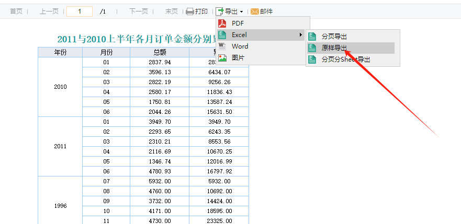
Task: Click cumulative value 11836.43
Action: pyautogui.click(x=219, y=92)
